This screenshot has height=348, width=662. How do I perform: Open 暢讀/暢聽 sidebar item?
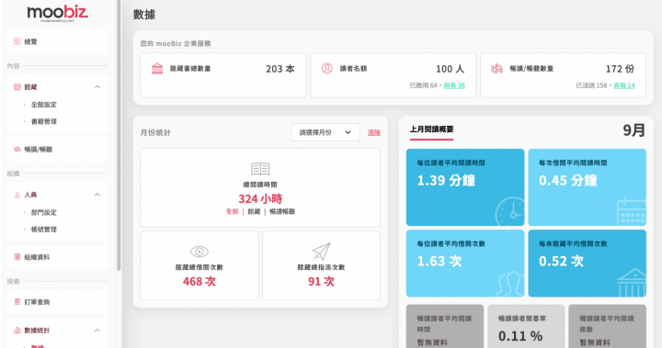[x=57, y=149]
